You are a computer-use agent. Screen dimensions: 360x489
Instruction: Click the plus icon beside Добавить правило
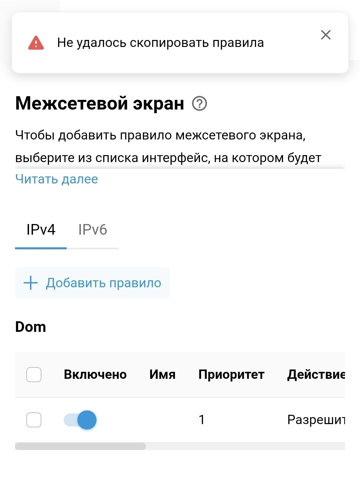tap(31, 283)
